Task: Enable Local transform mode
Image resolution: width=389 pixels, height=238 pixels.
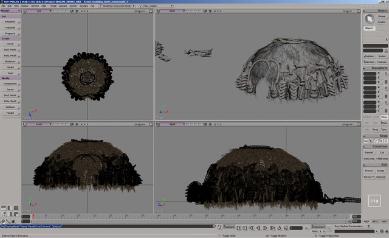Action: pyautogui.click(x=376, y=117)
